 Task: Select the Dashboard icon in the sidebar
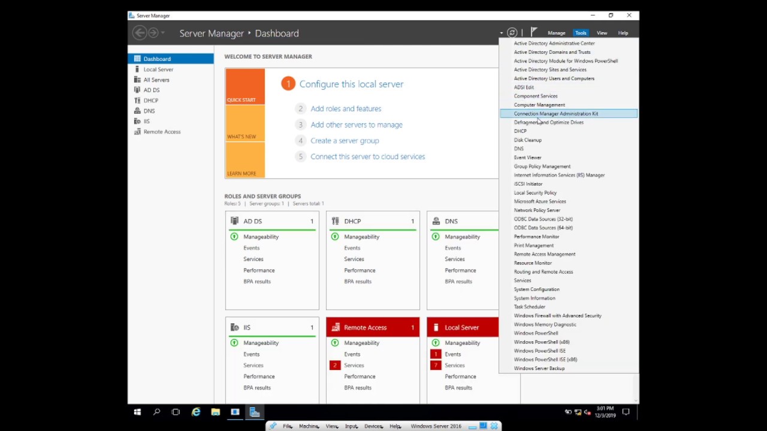[137, 59]
